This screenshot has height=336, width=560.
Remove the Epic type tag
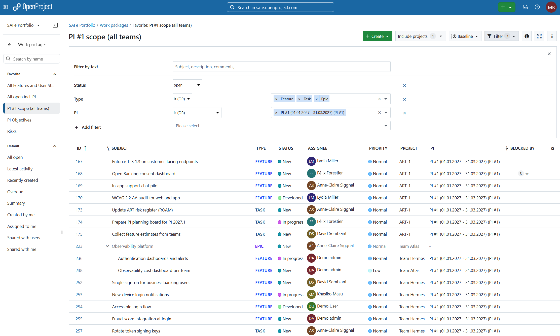pos(317,99)
